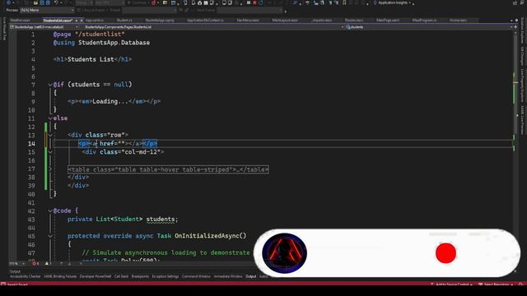Click the Undo toolbar icon
Image resolution: width=527 pixels, height=296 pixels.
[x=56, y=2]
